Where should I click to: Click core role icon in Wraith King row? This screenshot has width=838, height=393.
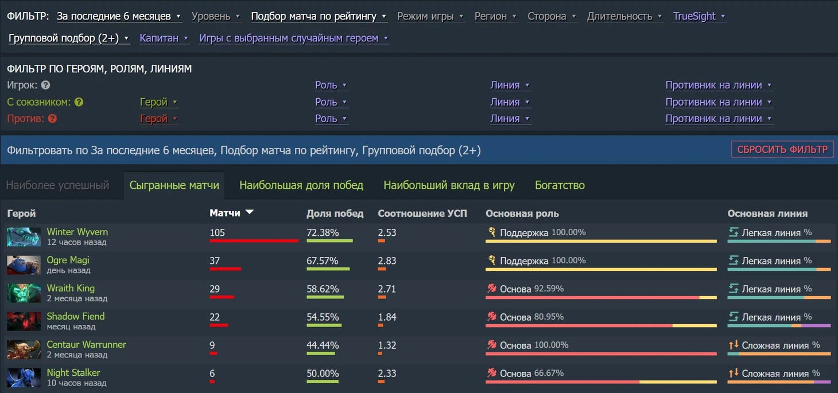(491, 289)
